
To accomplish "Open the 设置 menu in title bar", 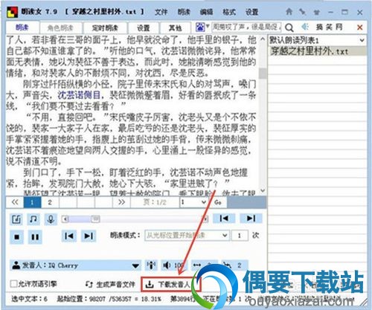I will tap(251, 12).
